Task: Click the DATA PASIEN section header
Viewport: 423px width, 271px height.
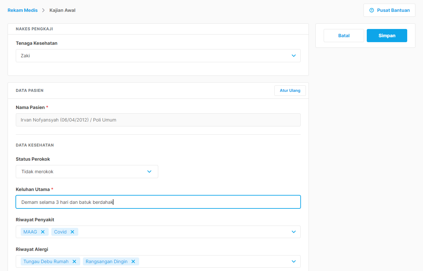Action: pyautogui.click(x=30, y=91)
